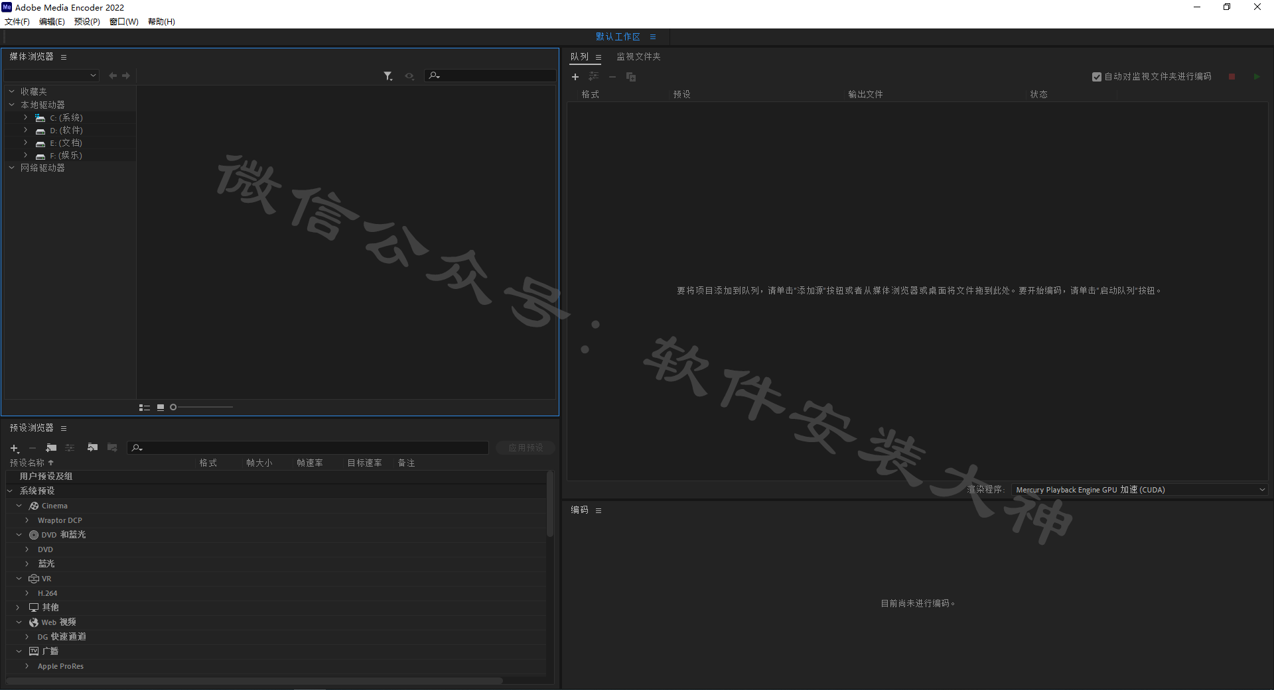
Task: Click the 输出文件 column header
Action: (865, 95)
